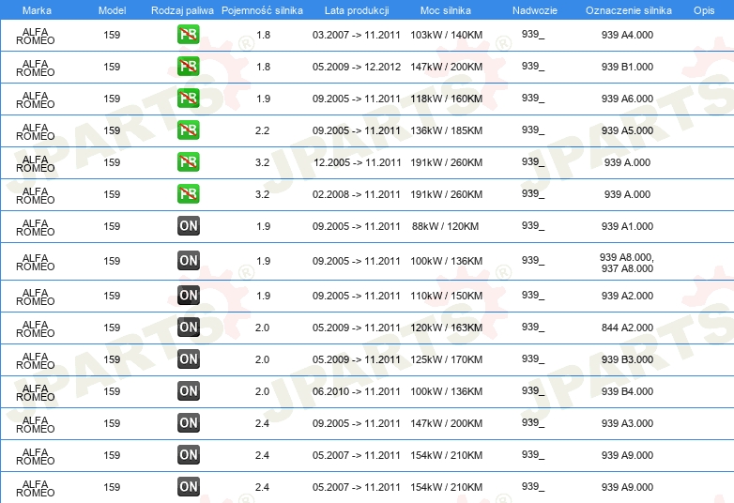The width and height of the screenshot is (734, 503).
Task: Select engine code 939 A4.000
Action: point(627,35)
